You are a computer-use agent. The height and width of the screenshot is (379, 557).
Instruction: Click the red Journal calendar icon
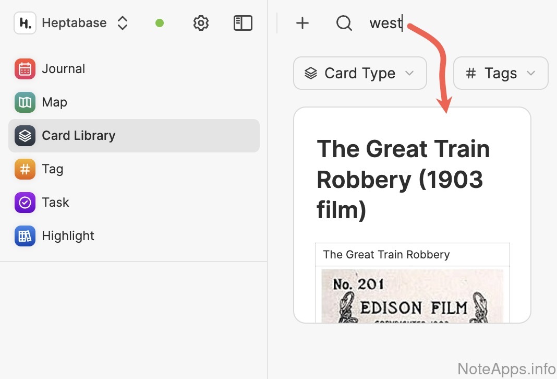[x=25, y=69]
